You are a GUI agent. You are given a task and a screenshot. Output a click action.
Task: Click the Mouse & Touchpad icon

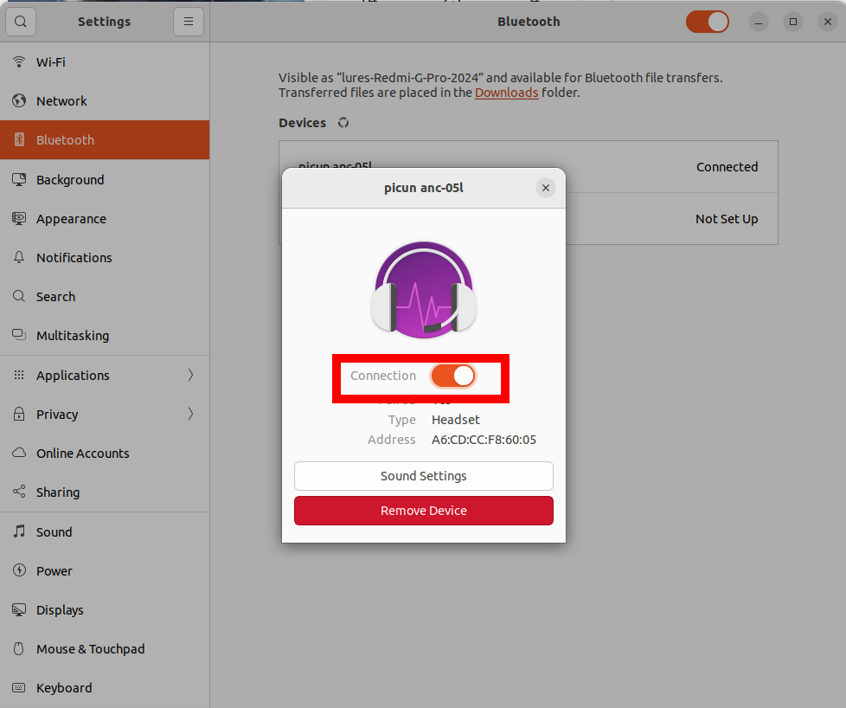pos(19,648)
